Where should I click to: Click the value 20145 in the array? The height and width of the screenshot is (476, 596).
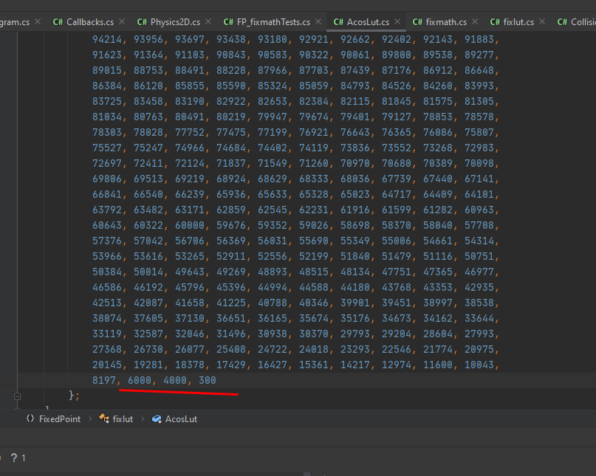(107, 365)
